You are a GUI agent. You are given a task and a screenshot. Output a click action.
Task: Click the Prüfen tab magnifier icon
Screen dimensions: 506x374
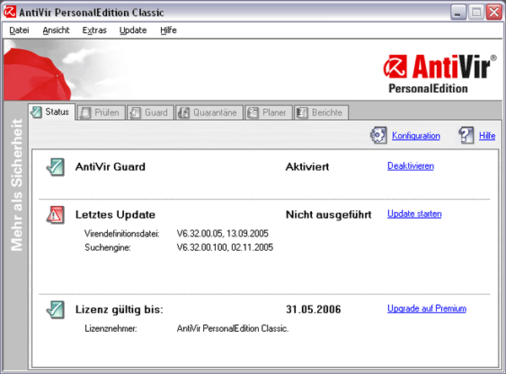click(86, 113)
